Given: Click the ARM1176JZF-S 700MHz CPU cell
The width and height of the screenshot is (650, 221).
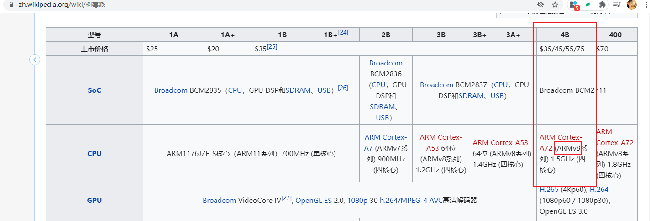Looking at the screenshot, I should coord(251,153).
